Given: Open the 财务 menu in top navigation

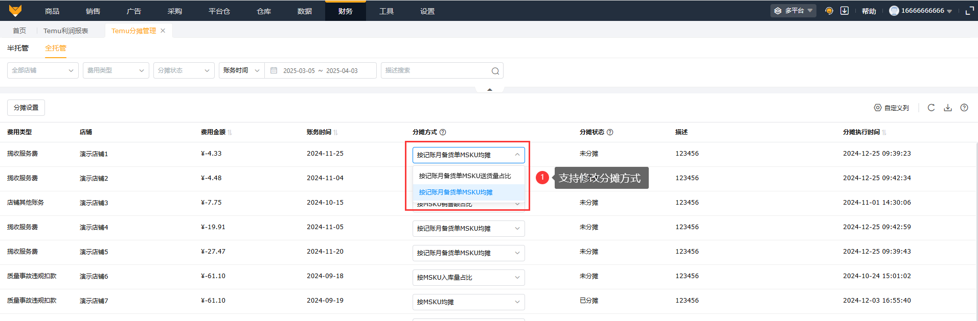Looking at the screenshot, I should [x=345, y=11].
